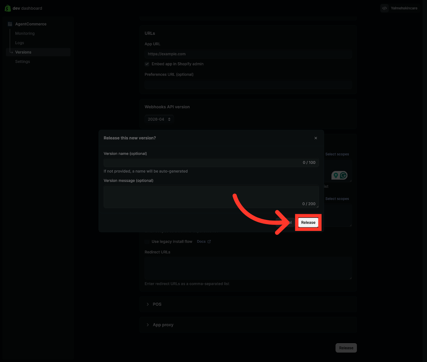Click the App URL field with https://example.com
The width and height of the screenshot is (427, 362).
click(248, 54)
